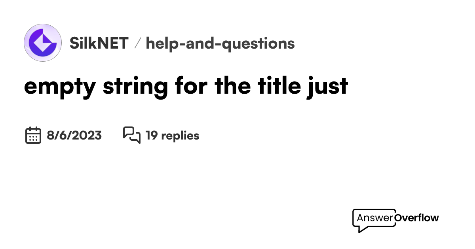Screen dimensions: 475x249
Task: Click the SilkNET purple circular logo
Action: coord(43,43)
